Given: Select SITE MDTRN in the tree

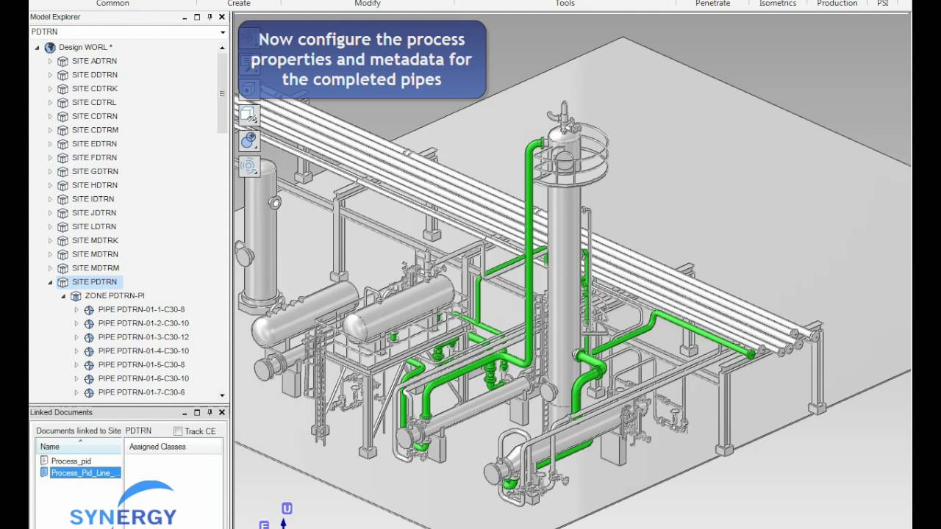Looking at the screenshot, I should [x=95, y=254].
